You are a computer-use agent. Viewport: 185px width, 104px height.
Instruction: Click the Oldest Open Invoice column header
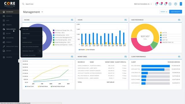click(x=121, y=62)
